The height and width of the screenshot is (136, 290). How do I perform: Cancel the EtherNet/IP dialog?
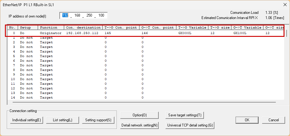[273, 120]
